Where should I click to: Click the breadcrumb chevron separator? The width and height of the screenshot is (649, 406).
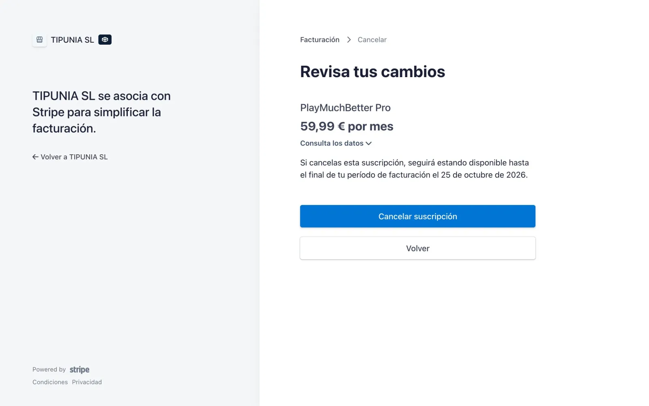point(349,40)
